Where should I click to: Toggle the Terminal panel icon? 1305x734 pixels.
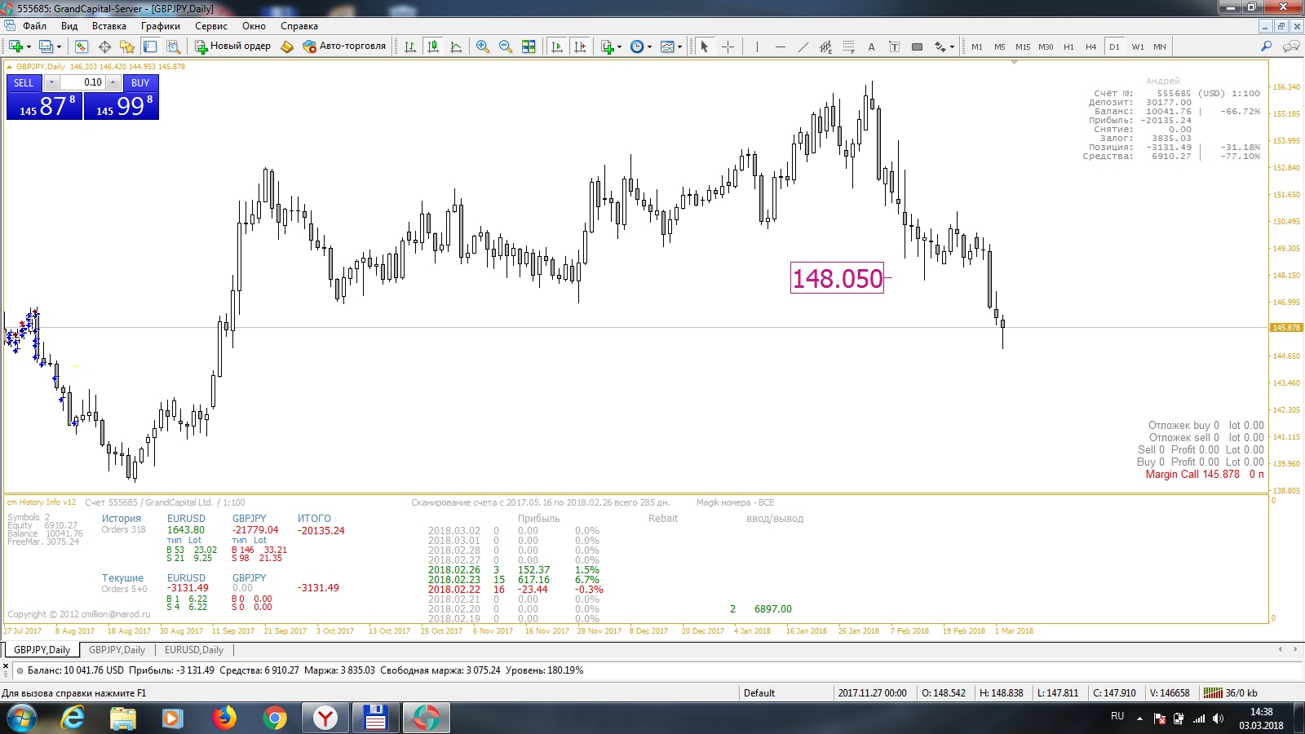pos(150,46)
